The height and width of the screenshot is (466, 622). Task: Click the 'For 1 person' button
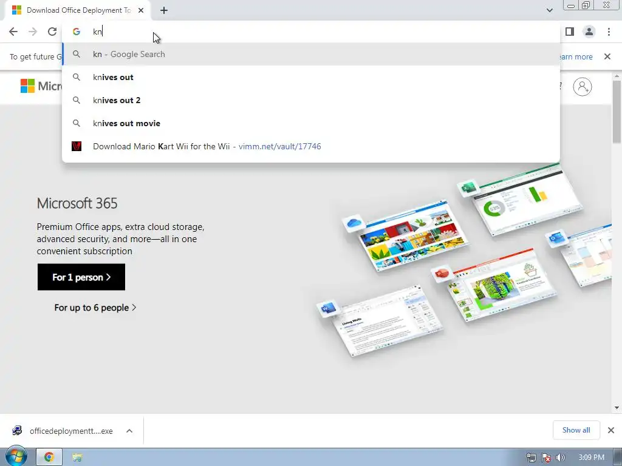tap(81, 277)
